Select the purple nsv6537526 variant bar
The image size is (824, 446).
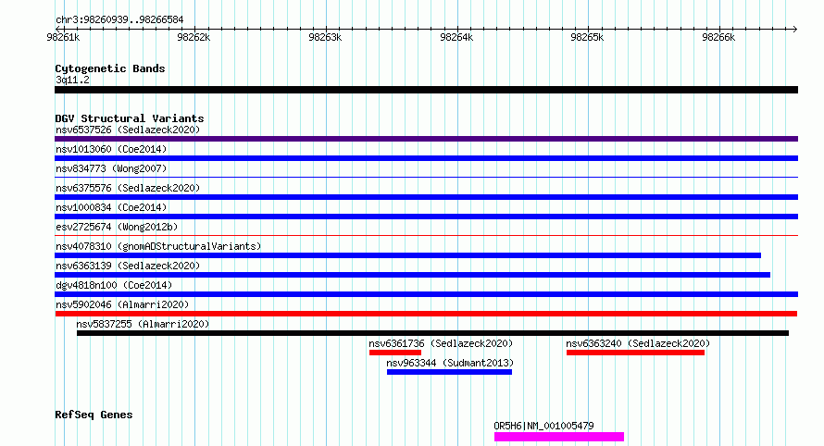[x=426, y=139]
